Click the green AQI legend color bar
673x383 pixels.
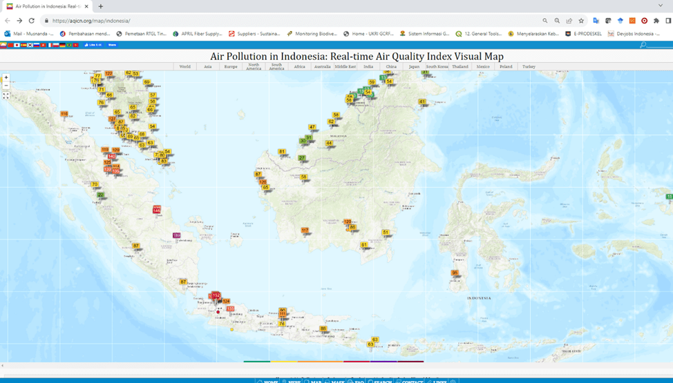tap(257, 362)
